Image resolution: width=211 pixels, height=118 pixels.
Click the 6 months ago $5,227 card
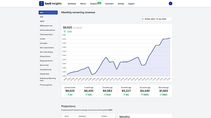point(126,91)
